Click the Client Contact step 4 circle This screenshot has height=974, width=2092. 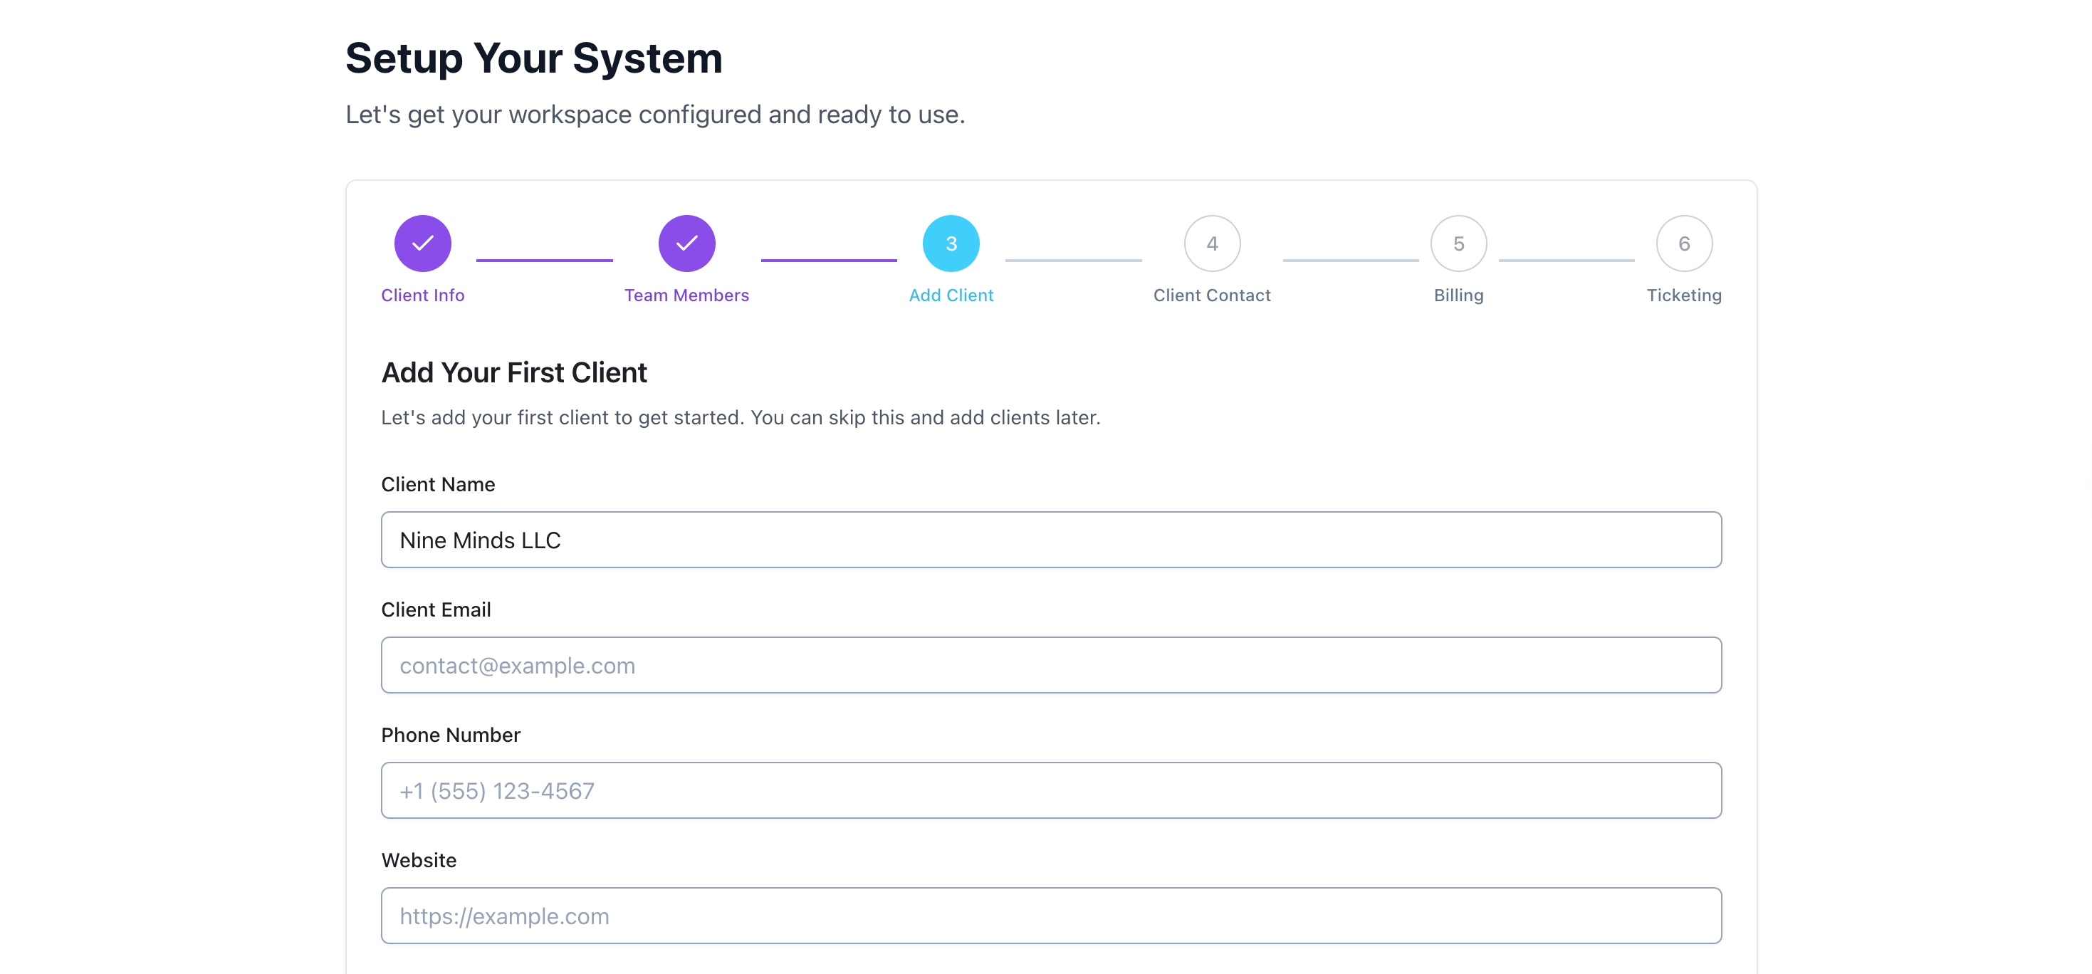click(1213, 243)
